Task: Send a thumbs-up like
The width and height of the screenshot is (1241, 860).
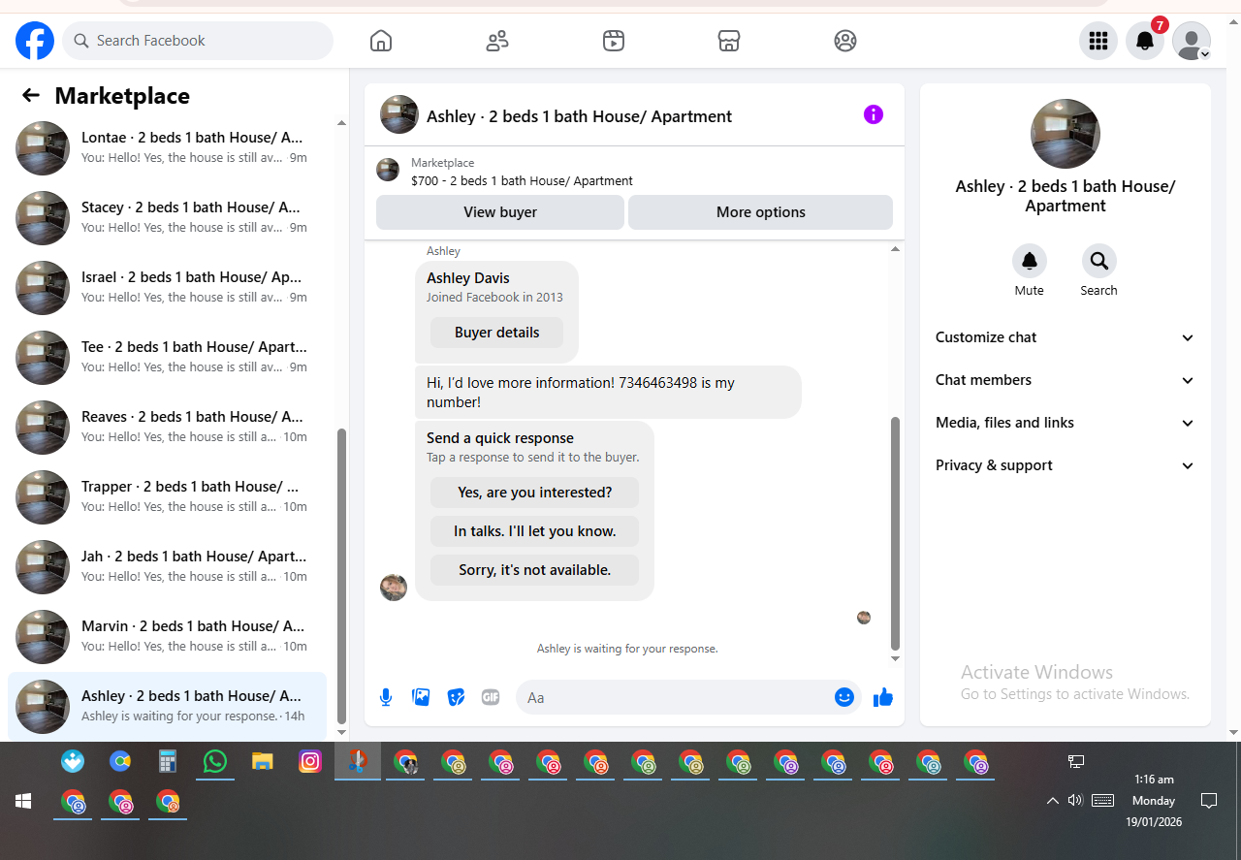Action: click(882, 697)
